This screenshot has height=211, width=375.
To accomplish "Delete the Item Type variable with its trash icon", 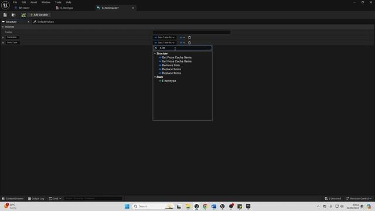I will click(189, 43).
